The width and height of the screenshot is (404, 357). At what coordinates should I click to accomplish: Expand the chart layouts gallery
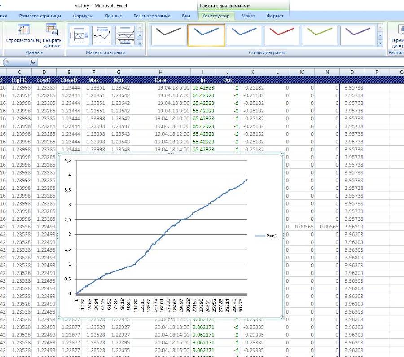140,43
